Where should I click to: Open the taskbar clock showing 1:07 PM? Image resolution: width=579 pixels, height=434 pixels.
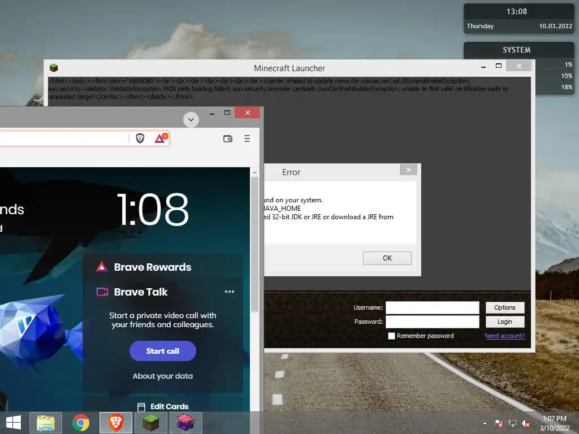pos(555,423)
